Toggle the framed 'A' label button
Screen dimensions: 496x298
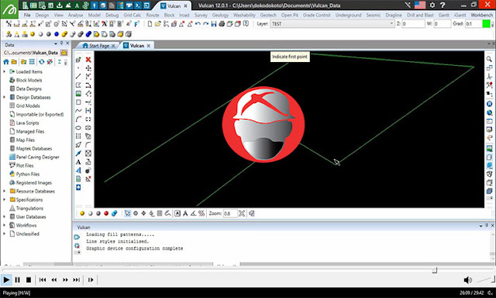pyautogui.click(x=177, y=213)
